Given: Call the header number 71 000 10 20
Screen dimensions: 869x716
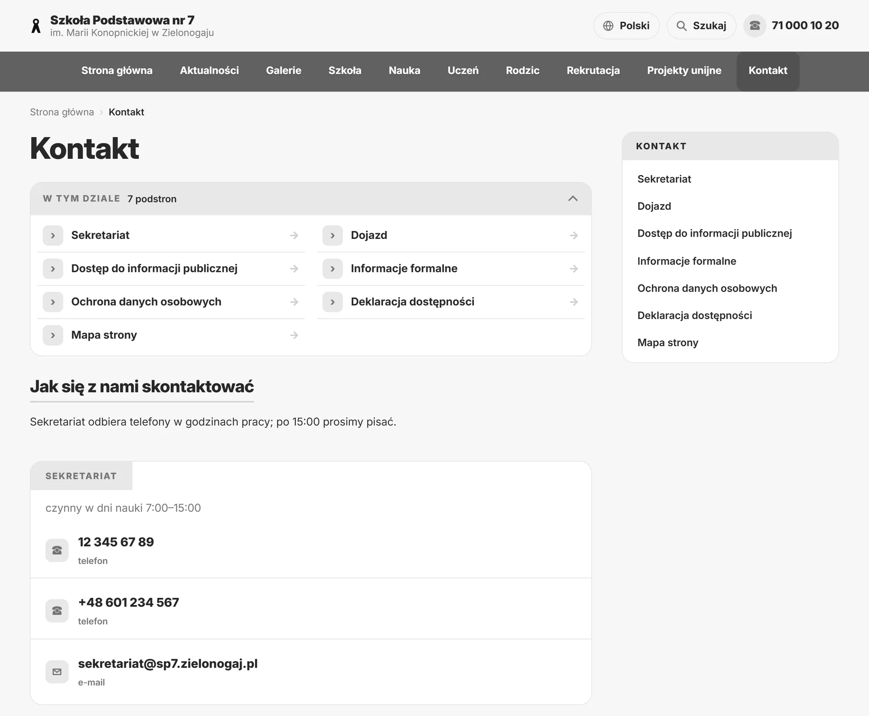Looking at the screenshot, I should pos(805,25).
